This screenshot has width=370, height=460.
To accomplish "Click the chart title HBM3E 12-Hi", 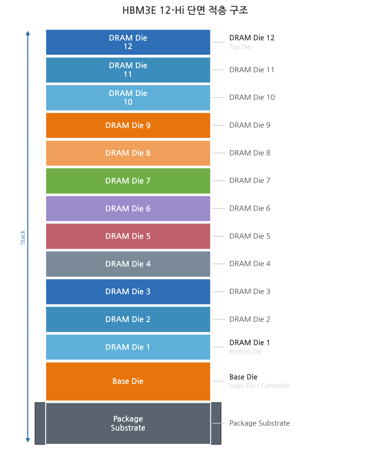I will coord(185,10).
